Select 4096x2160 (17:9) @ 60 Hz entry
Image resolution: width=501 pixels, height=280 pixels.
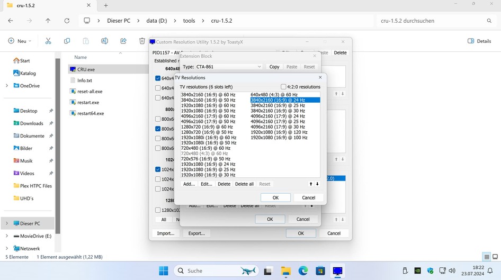208,116
